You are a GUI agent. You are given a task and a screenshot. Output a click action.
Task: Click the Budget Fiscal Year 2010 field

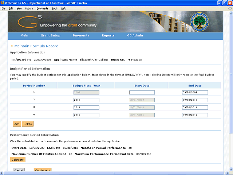coord(86,100)
